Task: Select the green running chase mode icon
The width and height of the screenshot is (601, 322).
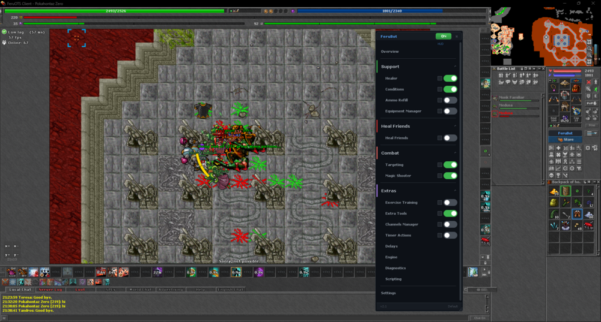Action: pyautogui.click(x=596, y=89)
